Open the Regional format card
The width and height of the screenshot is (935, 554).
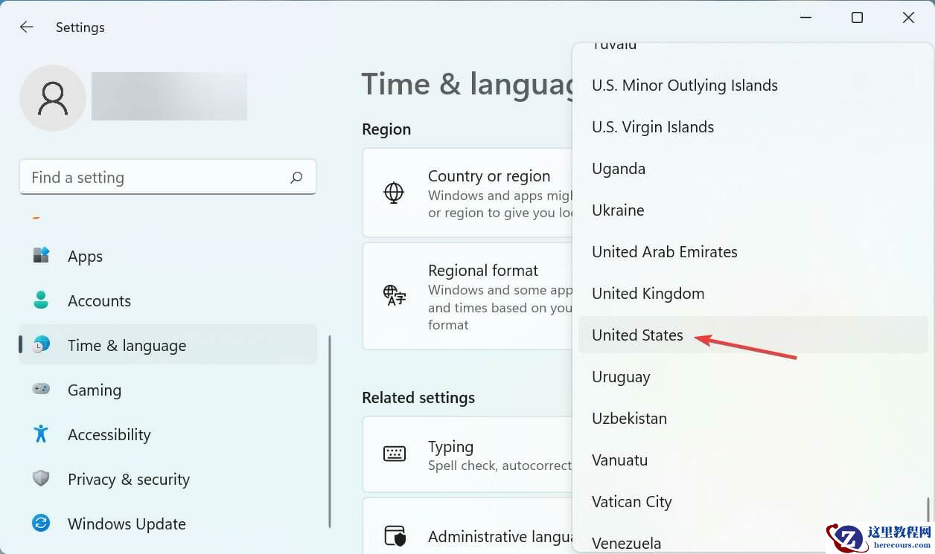tap(467, 296)
